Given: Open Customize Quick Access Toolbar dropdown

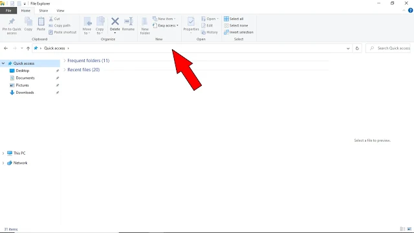Looking at the screenshot, I should [x=25, y=4].
